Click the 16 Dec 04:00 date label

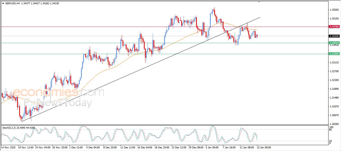[x=145, y=147]
